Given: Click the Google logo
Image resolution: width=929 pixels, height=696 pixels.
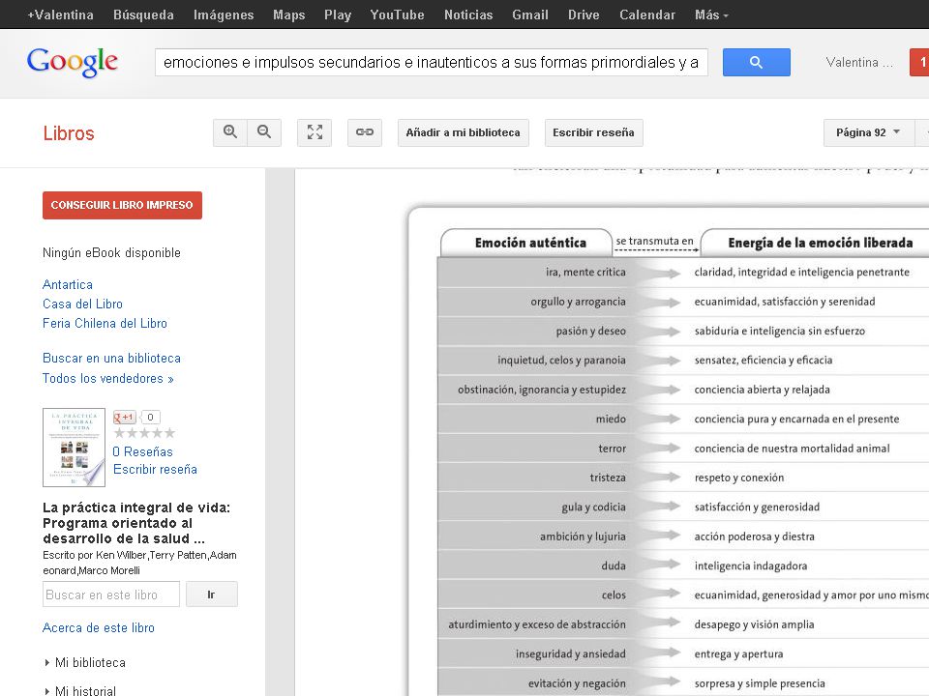Looking at the screenshot, I should 73,62.
